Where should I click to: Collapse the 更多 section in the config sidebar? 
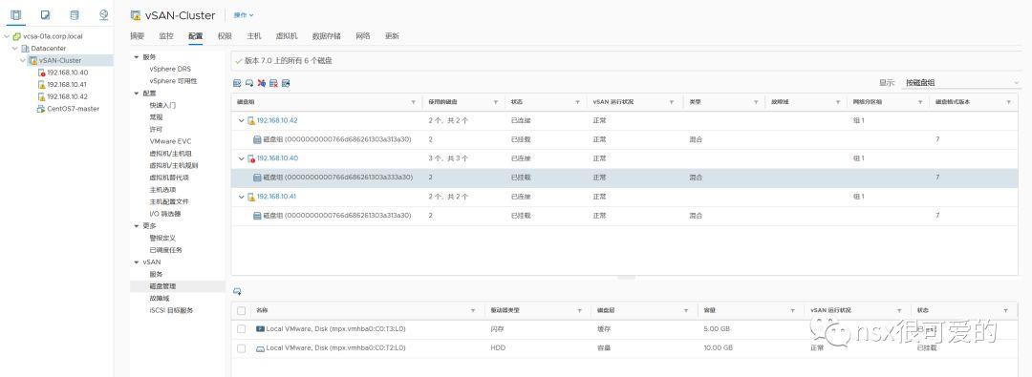[137, 225]
